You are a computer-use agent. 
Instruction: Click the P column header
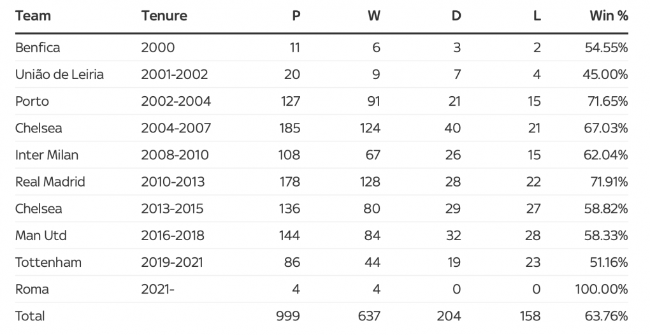pos(296,16)
